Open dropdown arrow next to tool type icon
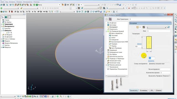This screenshot has width=177, height=99. (140, 27)
